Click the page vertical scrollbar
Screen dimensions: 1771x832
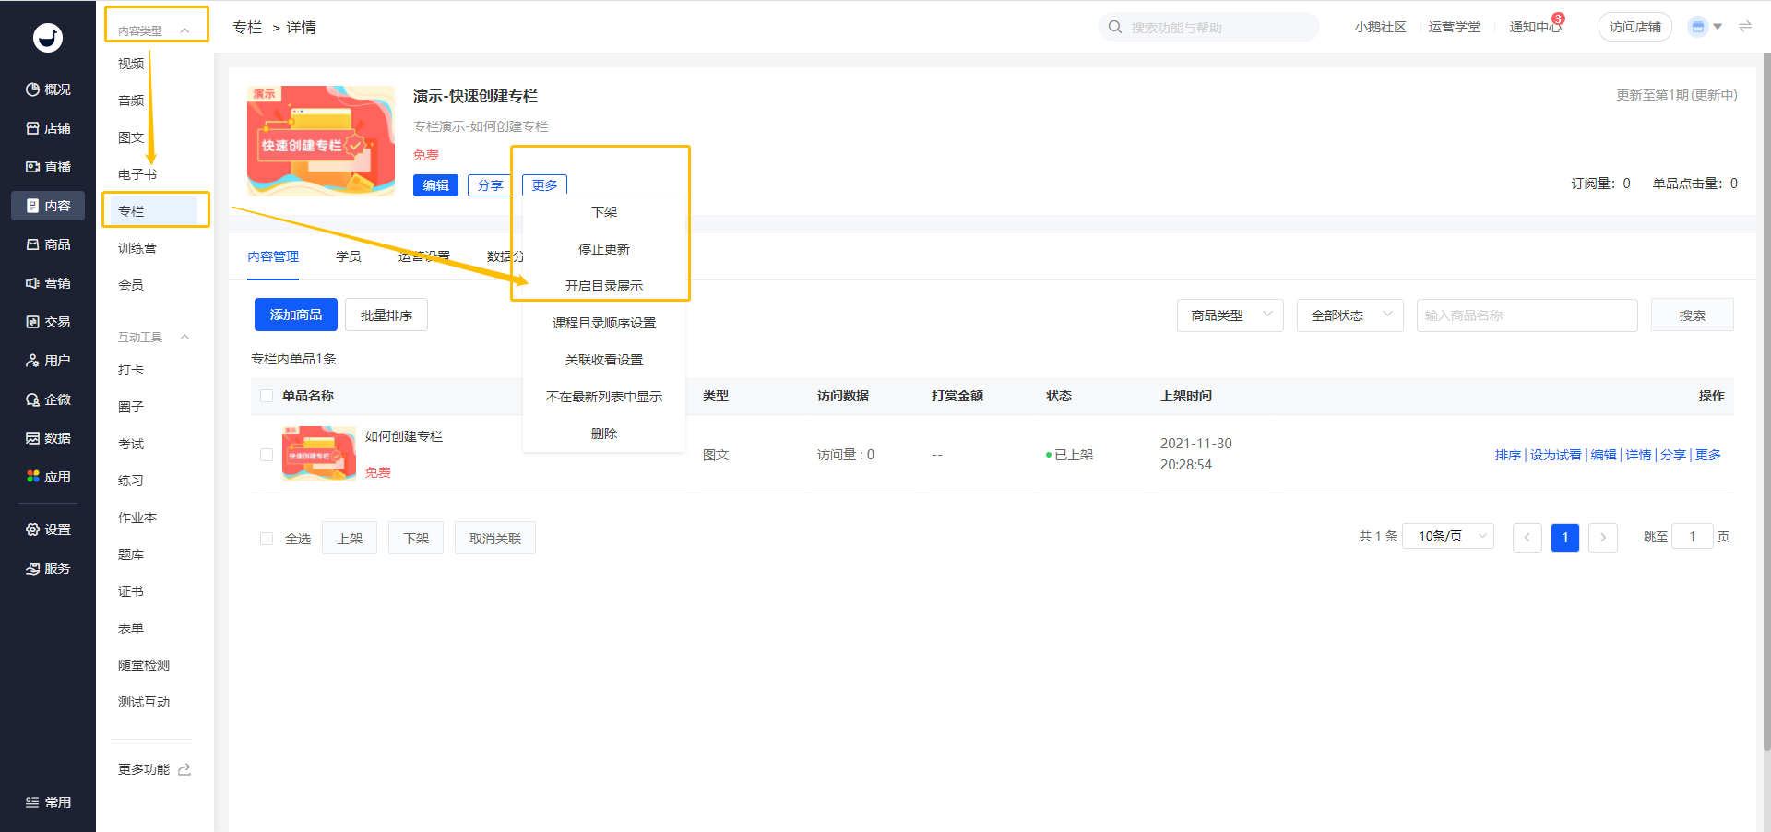pos(1765,369)
